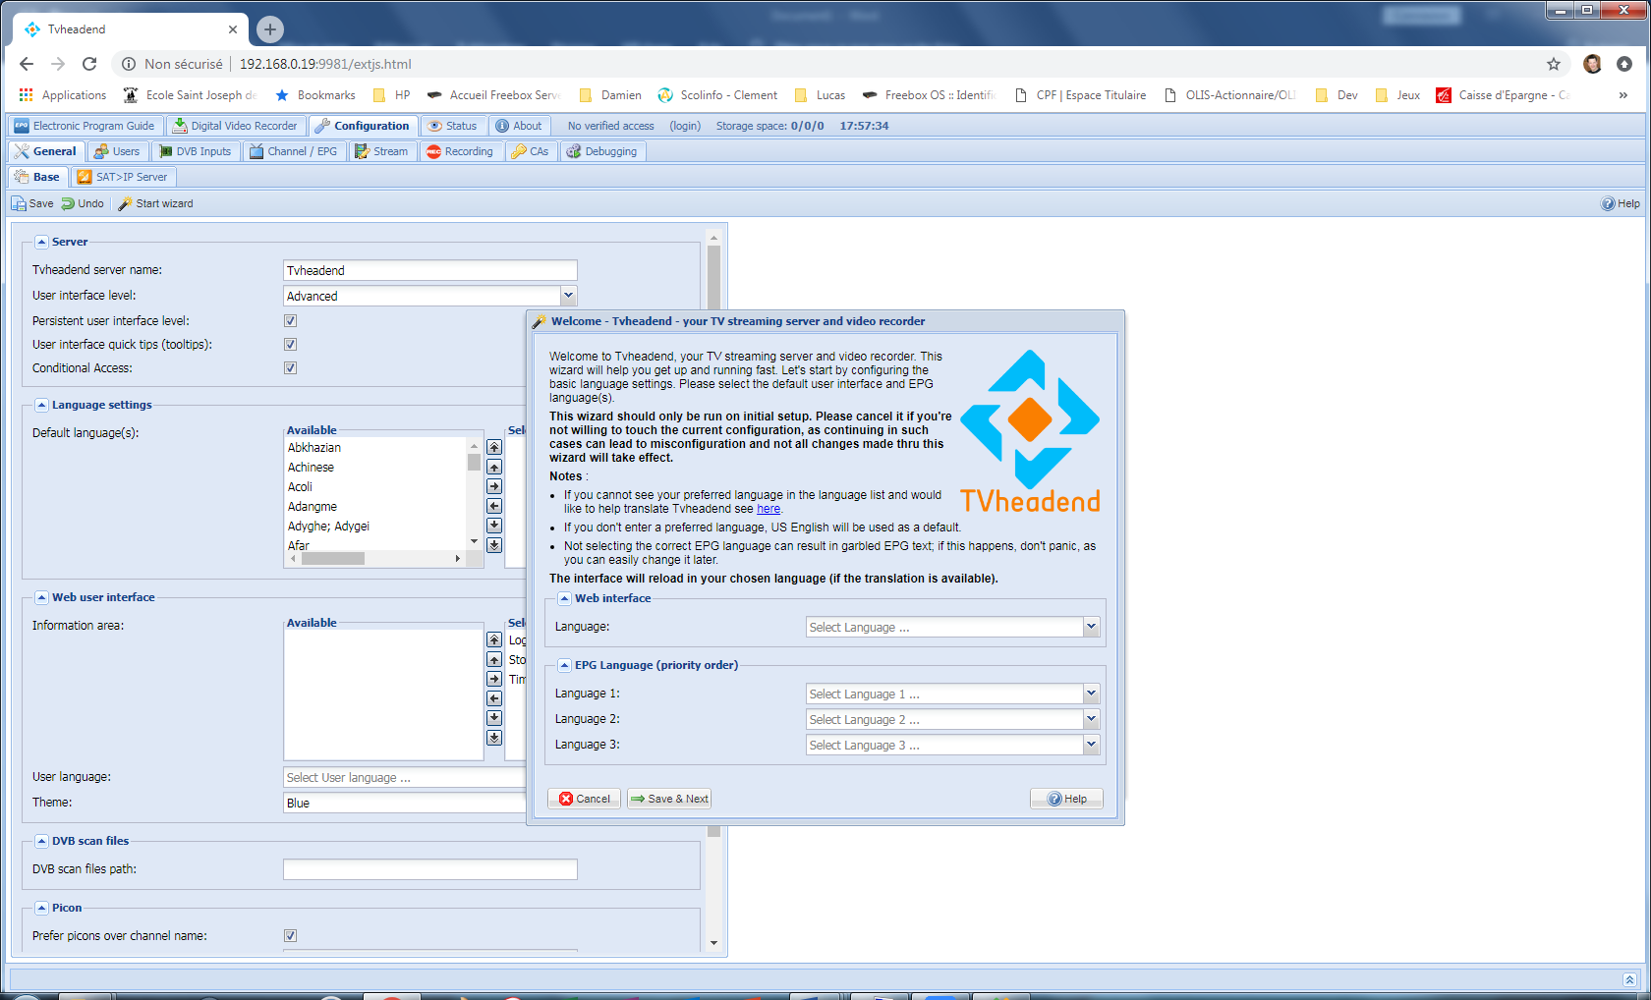This screenshot has width=1651, height=1000.
Task: Switch to Electronic Program Guide tab
Action: (x=85, y=126)
